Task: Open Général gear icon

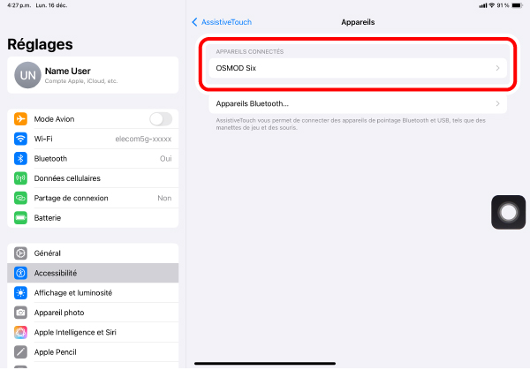Action: pyautogui.click(x=20, y=253)
